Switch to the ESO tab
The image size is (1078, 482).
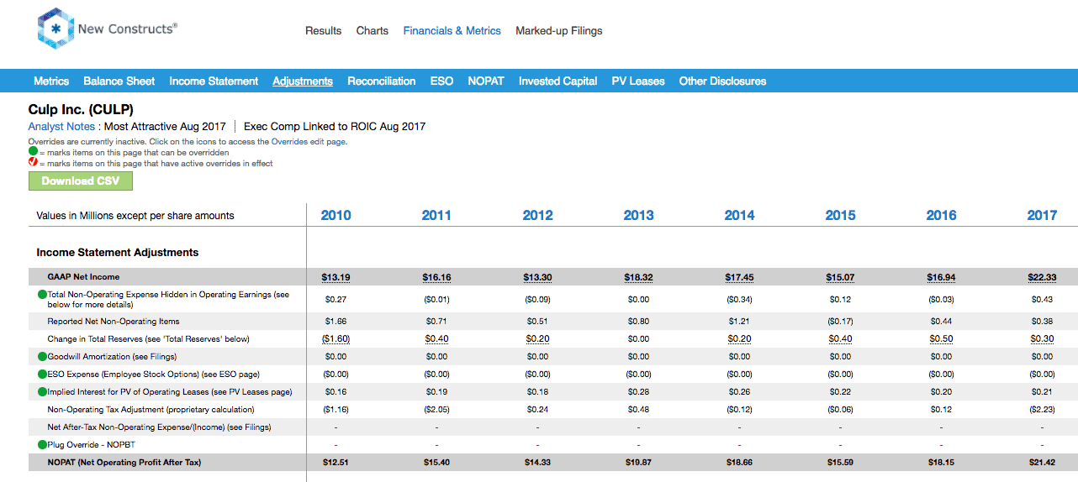pyautogui.click(x=441, y=81)
